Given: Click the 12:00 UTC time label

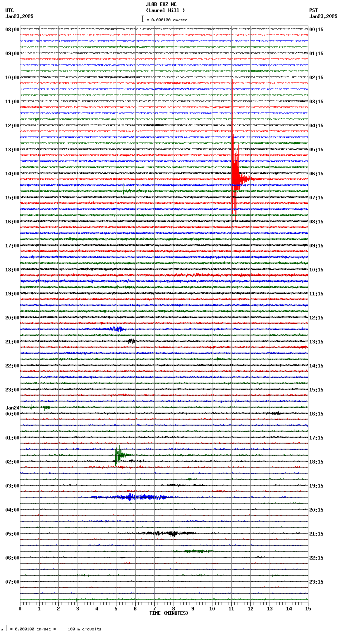Looking at the screenshot, I should point(12,126).
